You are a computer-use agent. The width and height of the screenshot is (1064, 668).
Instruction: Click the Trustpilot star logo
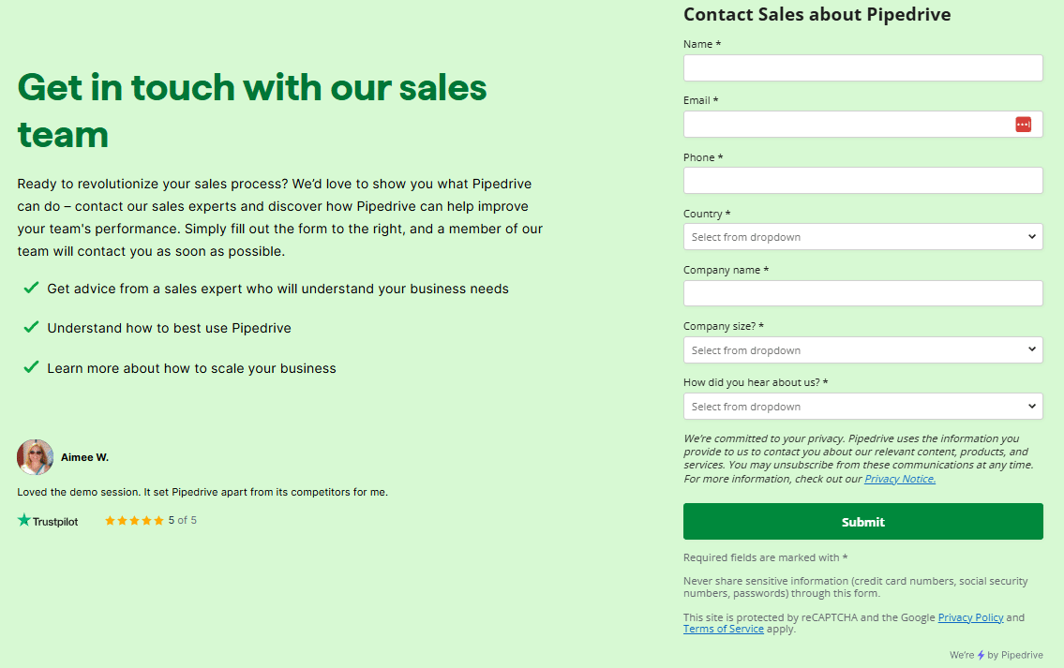click(x=24, y=520)
